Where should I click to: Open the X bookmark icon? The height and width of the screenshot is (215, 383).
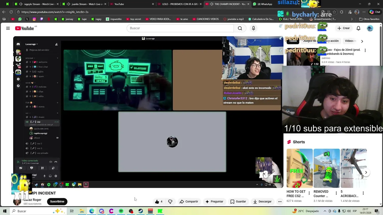pyautogui.click(x=27, y=19)
